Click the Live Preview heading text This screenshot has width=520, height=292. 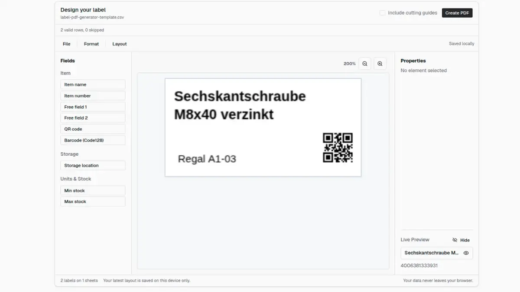pos(415,240)
